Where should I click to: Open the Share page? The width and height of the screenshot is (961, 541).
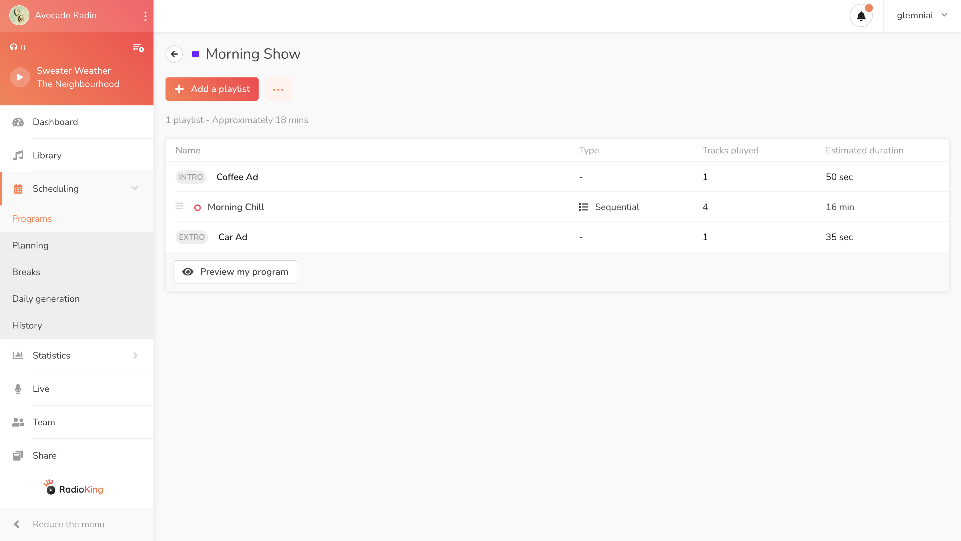[x=77, y=456]
